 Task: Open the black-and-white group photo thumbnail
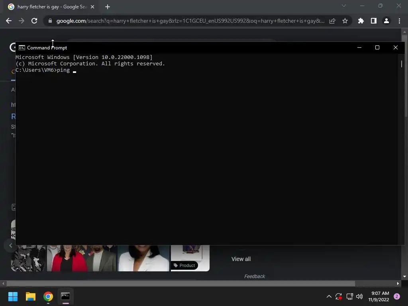pyautogui.click(x=28, y=258)
